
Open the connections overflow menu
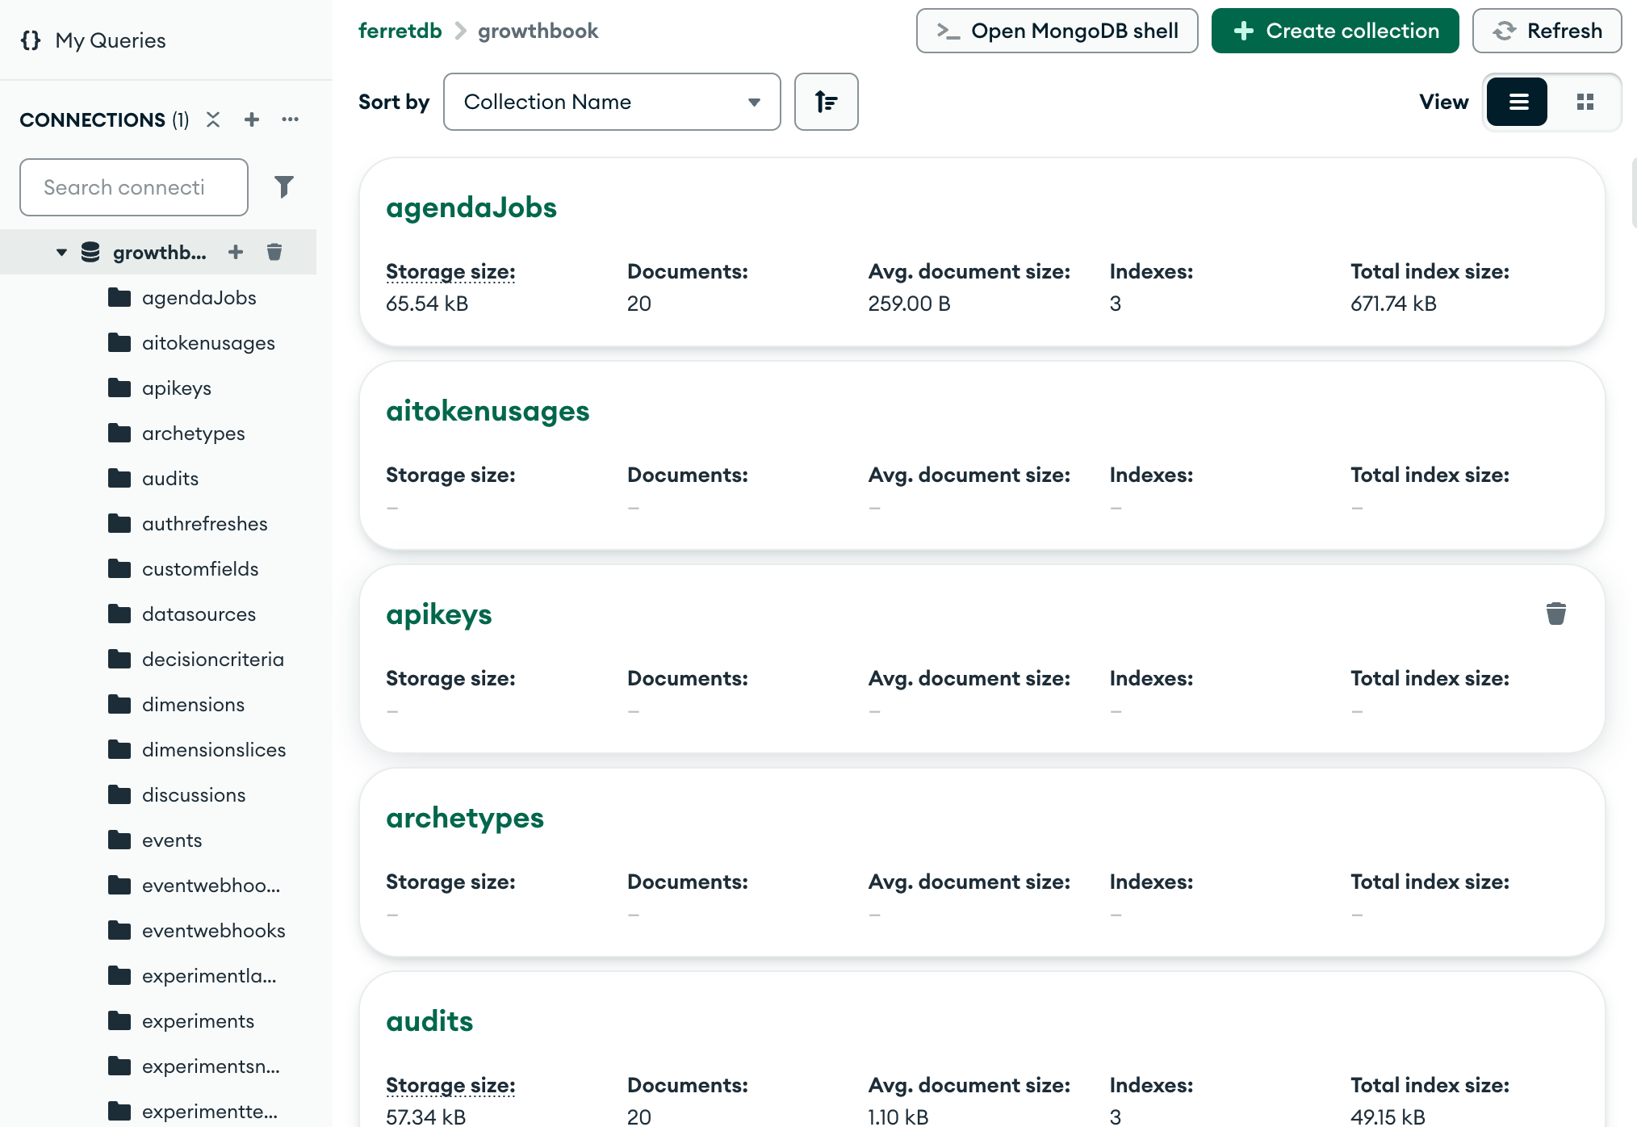click(x=290, y=119)
